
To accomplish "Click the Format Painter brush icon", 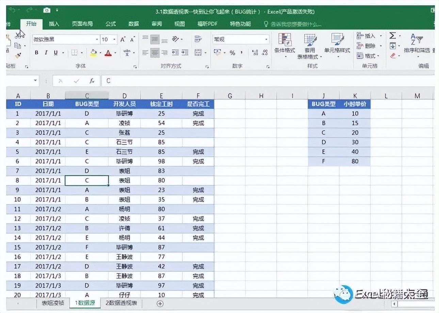I will [x=18, y=55].
